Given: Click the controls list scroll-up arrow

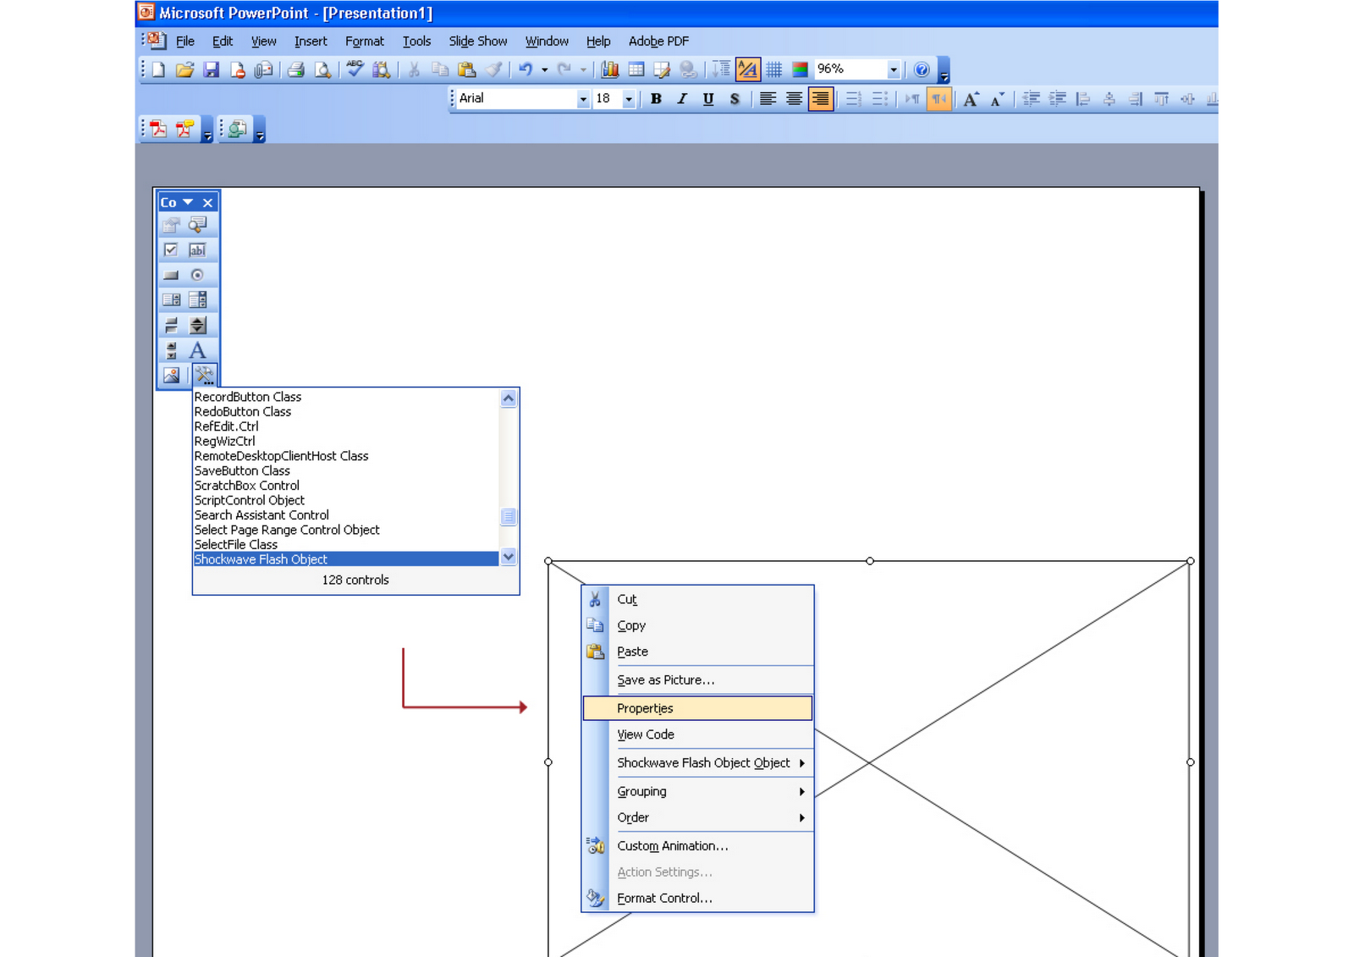Looking at the screenshot, I should pyautogui.click(x=509, y=399).
